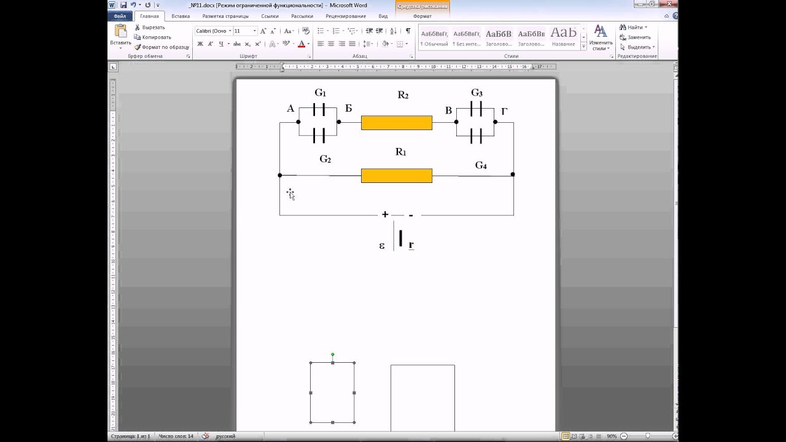Justify text alignment
This screenshot has width=786, height=442.
[x=352, y=44]
